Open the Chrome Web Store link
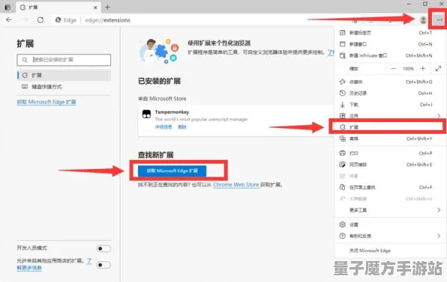The image size is (447, 282). [x=236, y=185]
